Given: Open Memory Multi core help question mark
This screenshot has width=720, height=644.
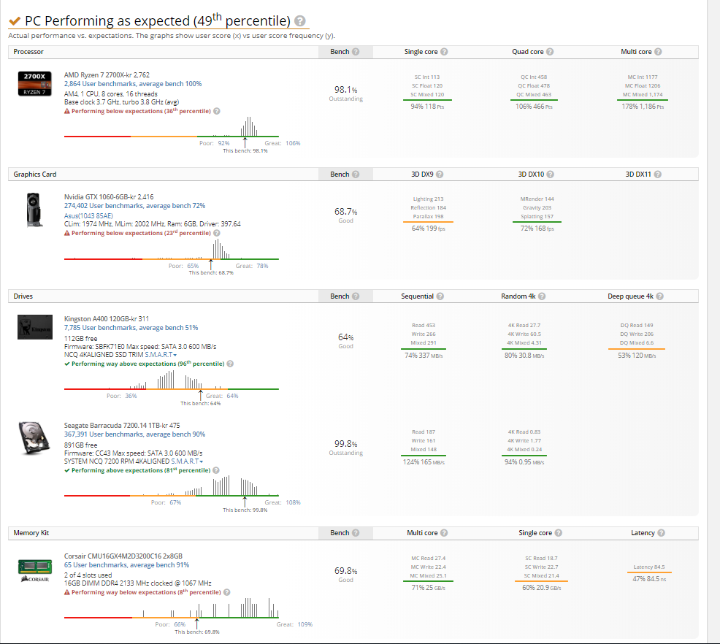Looking at the screenshot, I should [x=444, y=533].
